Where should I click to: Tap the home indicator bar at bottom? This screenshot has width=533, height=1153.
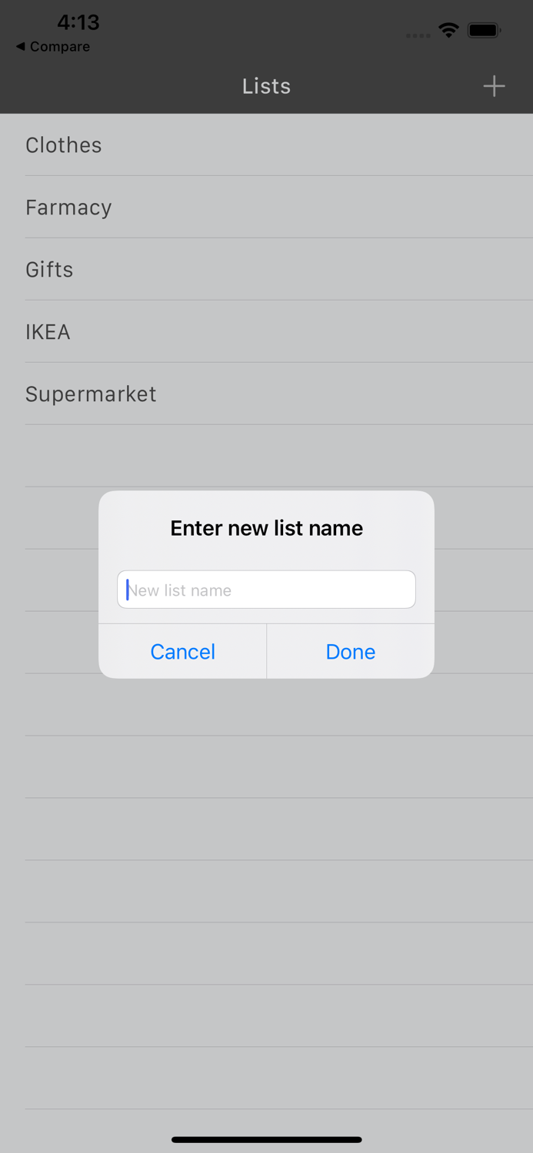tap(266, 1140)
